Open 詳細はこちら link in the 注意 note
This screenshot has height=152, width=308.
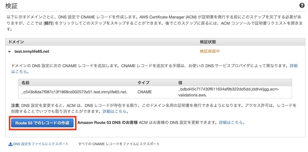click(116, 112)
